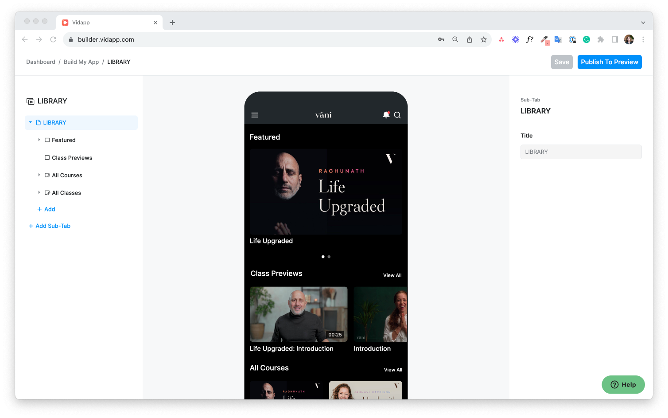Expand the Featured tree item
The image size is (668, 418).
(x=39, y=140)
